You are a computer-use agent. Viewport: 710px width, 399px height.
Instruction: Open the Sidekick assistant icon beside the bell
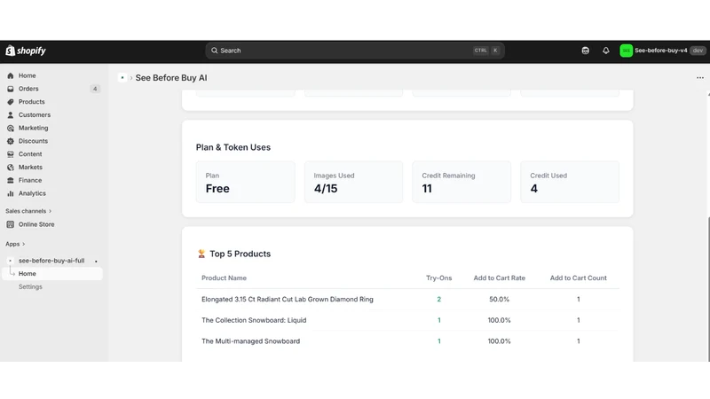pos(586,51)
